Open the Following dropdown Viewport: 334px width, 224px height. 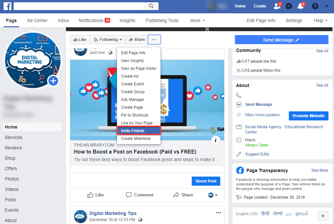(108, 39)
